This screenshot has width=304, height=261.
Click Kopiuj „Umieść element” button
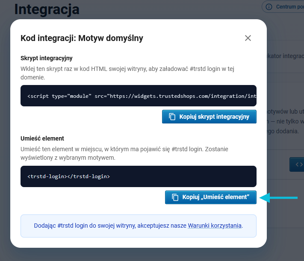[x=210, y=197]
